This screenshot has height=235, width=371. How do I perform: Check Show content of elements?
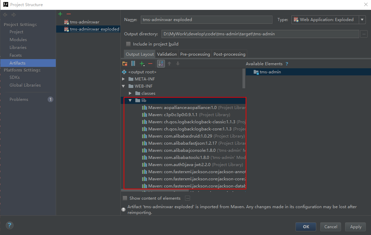pos(125,198)
